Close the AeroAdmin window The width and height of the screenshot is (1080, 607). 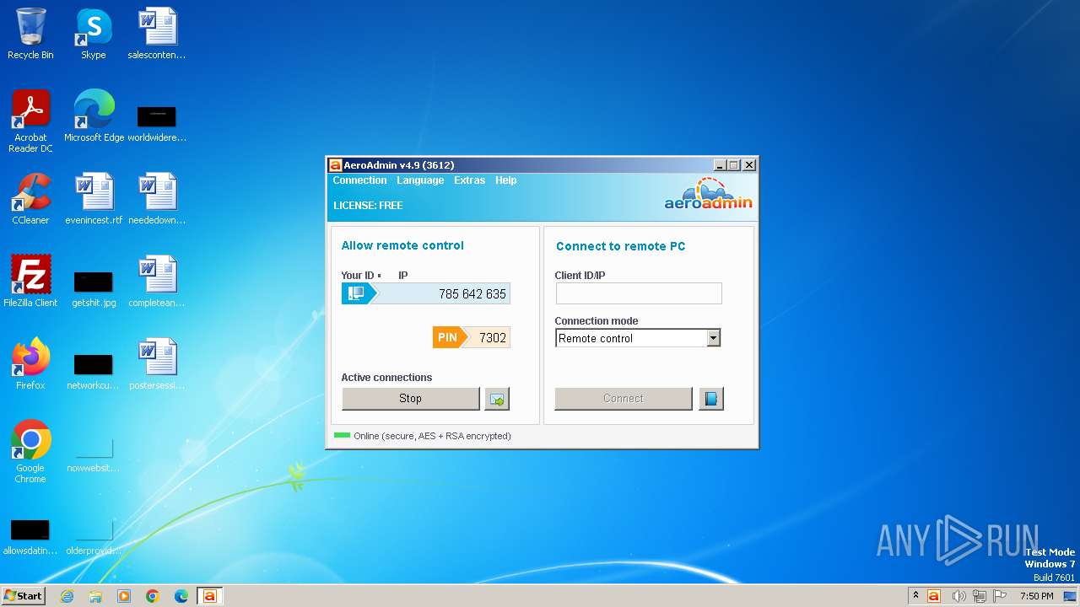pyautogui.click(x=748, y=165)
